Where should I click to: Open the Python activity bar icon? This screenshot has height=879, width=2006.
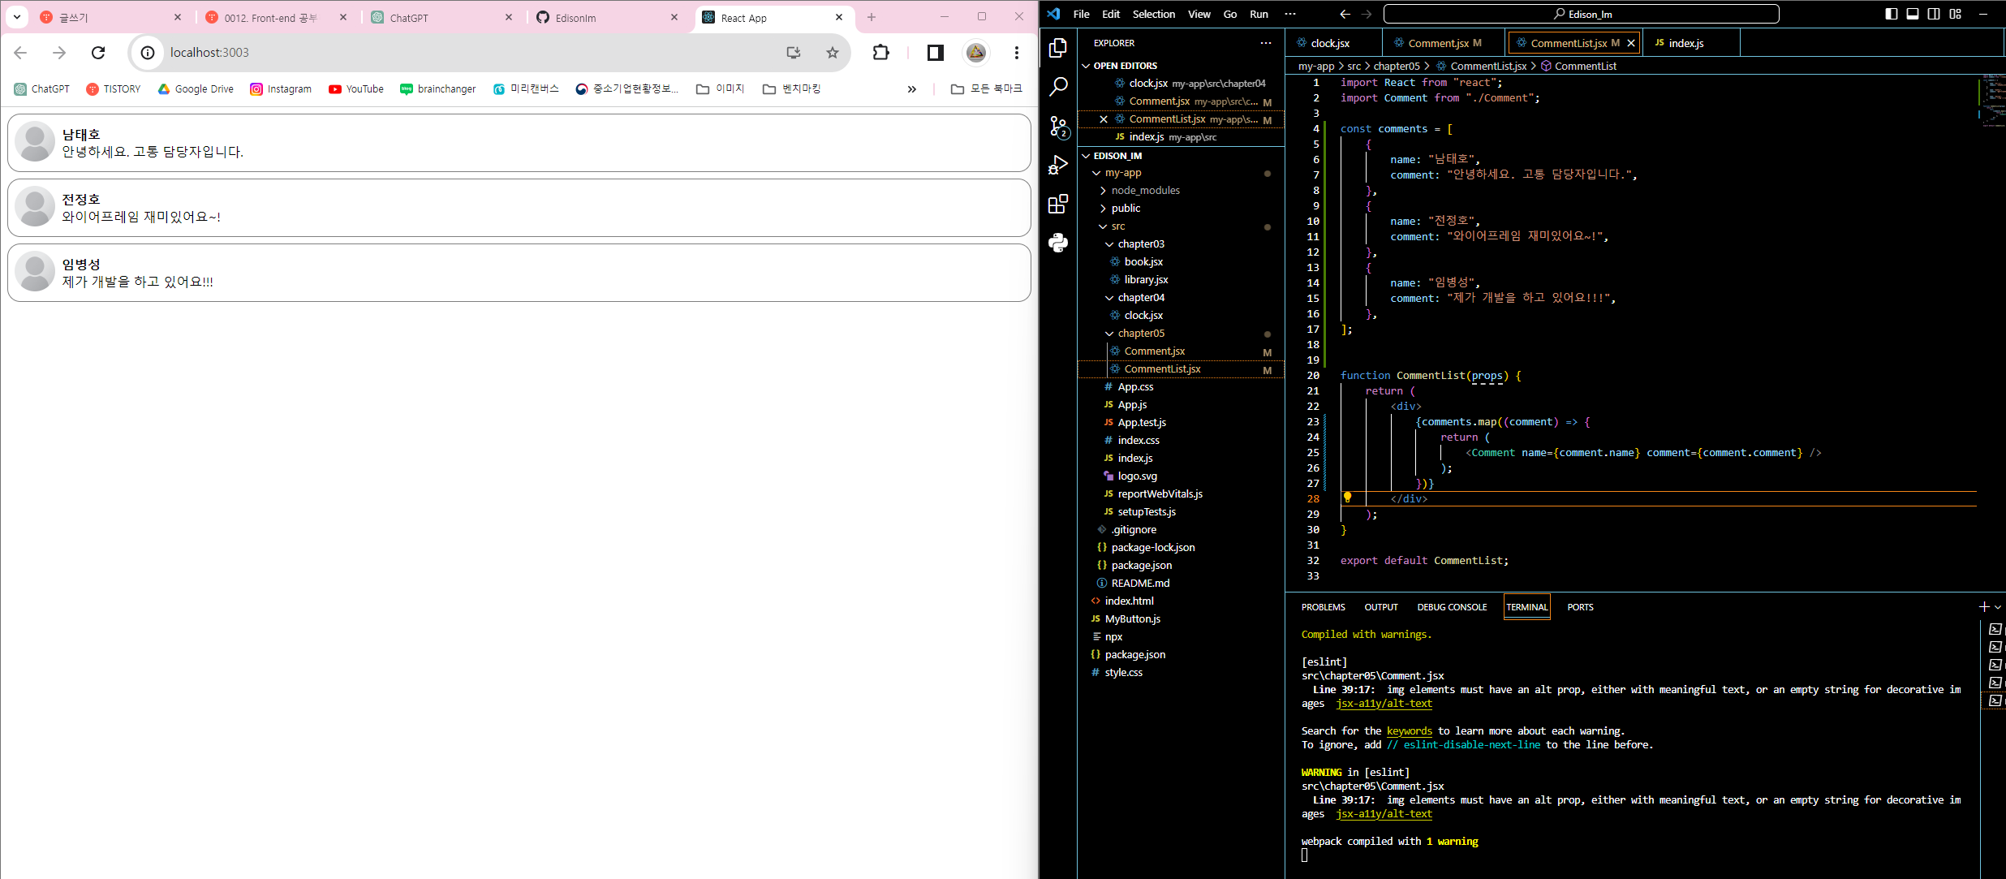pos(1058,243)
